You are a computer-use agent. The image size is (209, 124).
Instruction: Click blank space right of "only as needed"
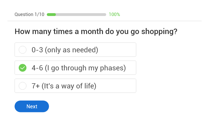117,50
